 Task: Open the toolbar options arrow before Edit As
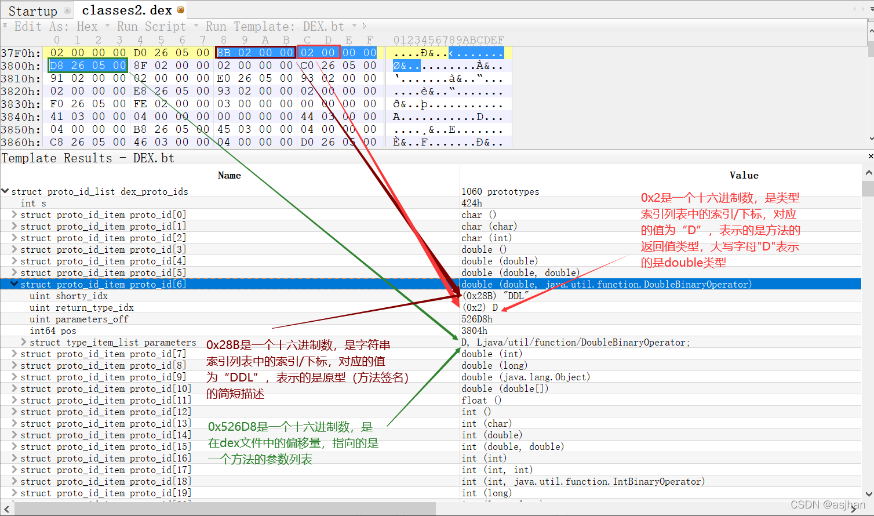5,26
